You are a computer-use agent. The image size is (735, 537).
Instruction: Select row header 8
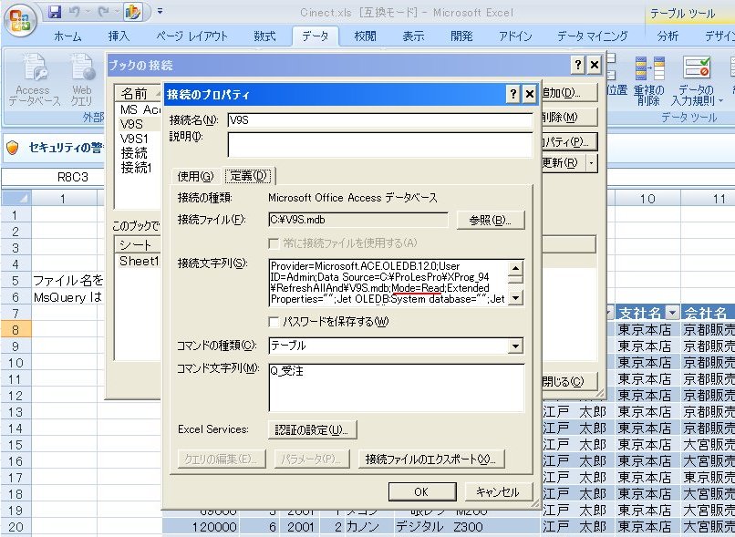(x=16, y=330)
